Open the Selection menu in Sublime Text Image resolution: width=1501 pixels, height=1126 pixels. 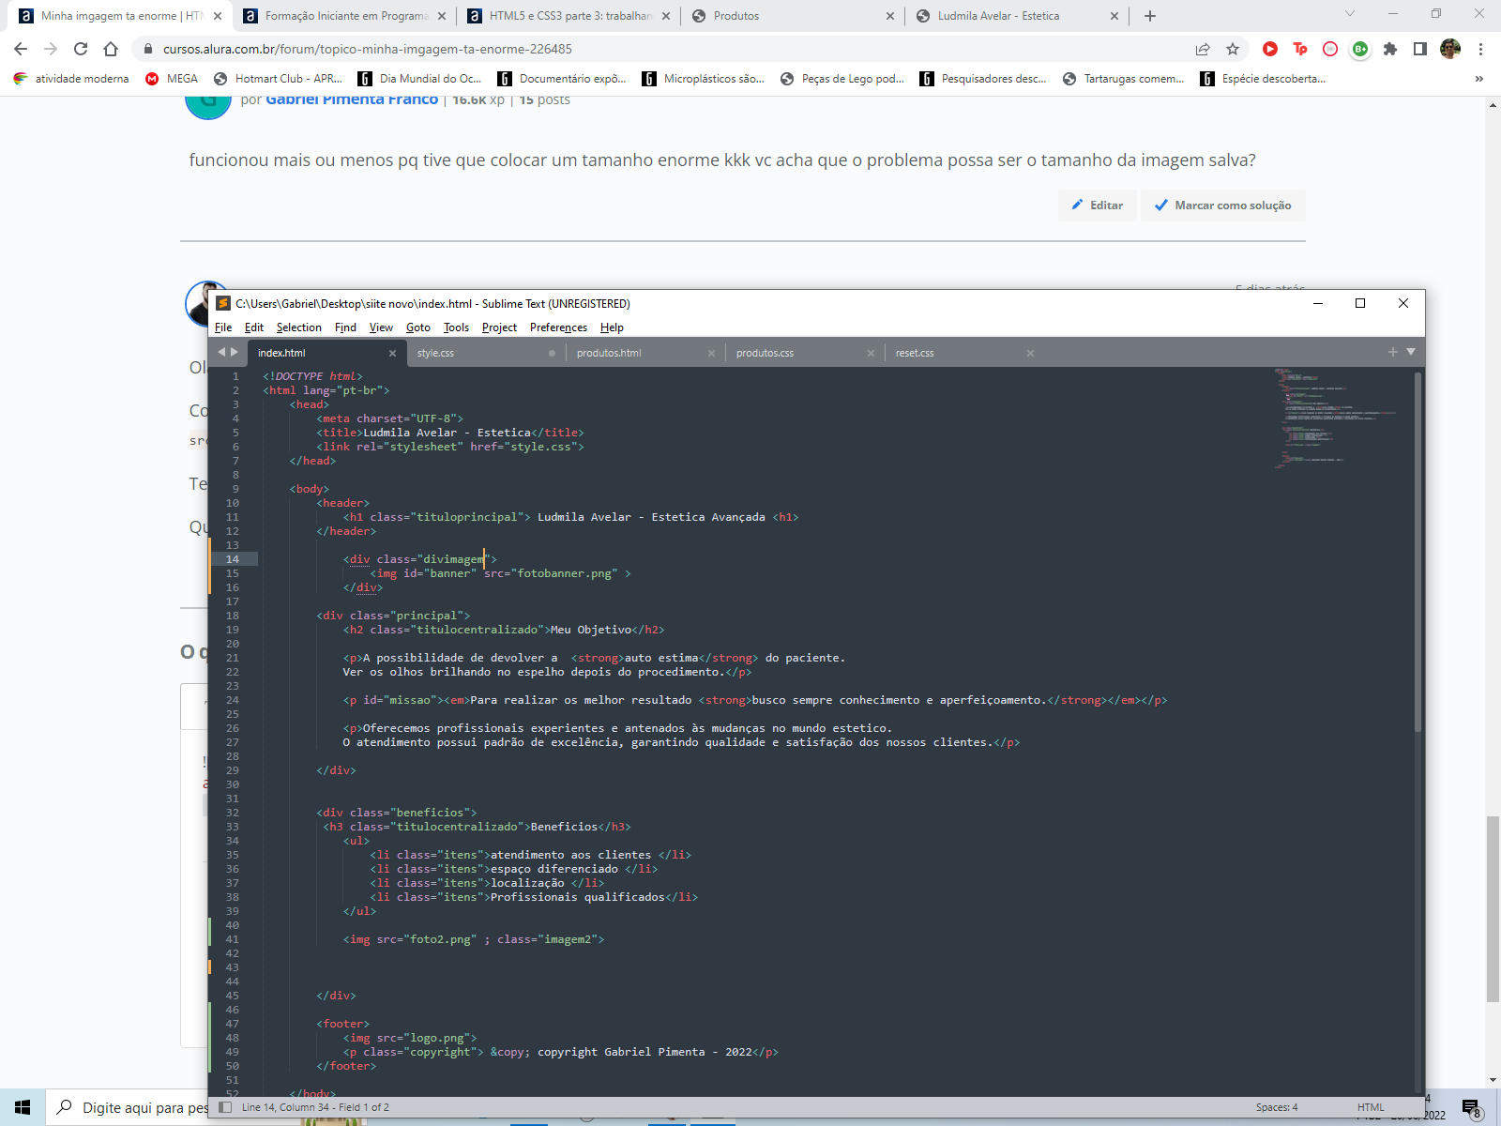(x=299, y=327)
